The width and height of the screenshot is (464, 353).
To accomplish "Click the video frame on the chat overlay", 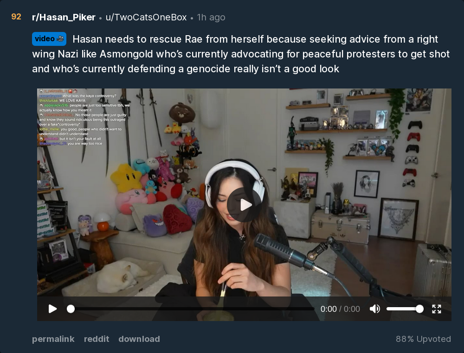I will click(x=84, y=117).
